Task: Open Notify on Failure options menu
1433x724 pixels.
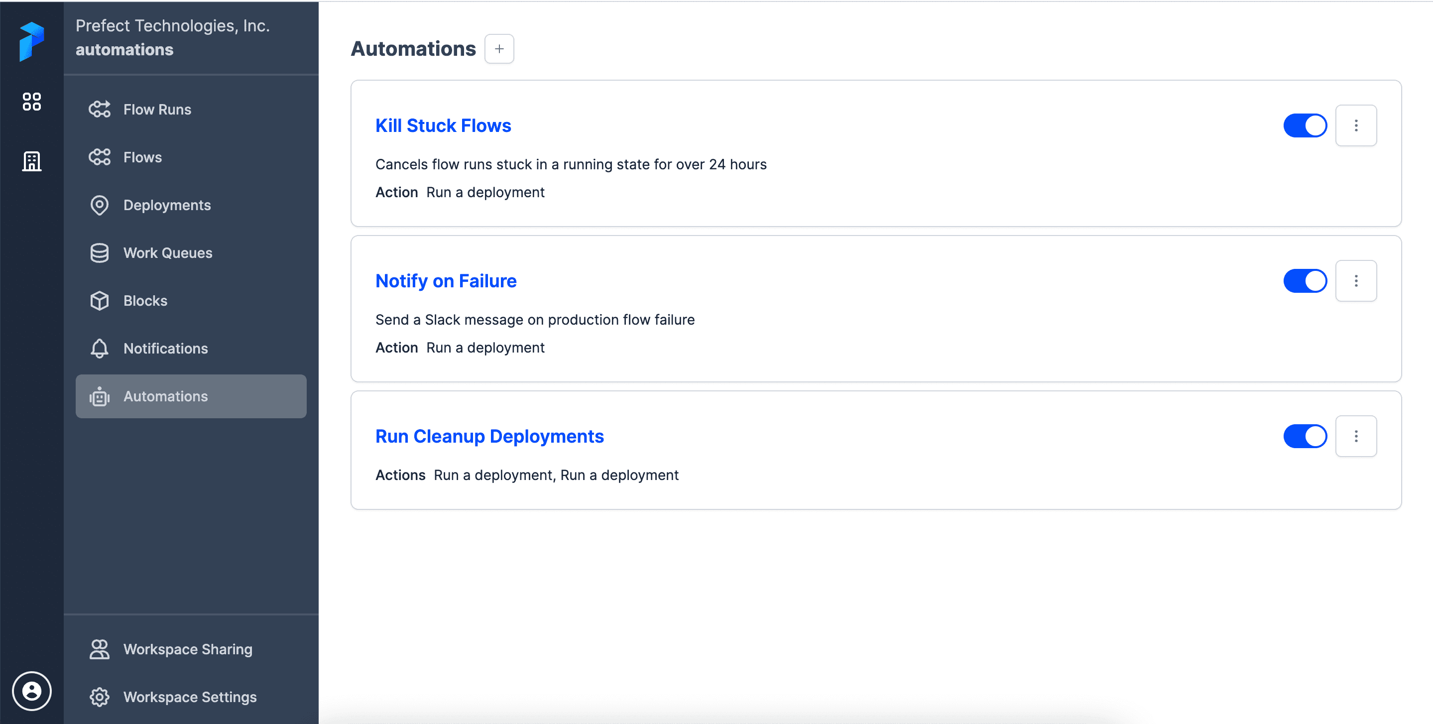Action: (1356, 281)
